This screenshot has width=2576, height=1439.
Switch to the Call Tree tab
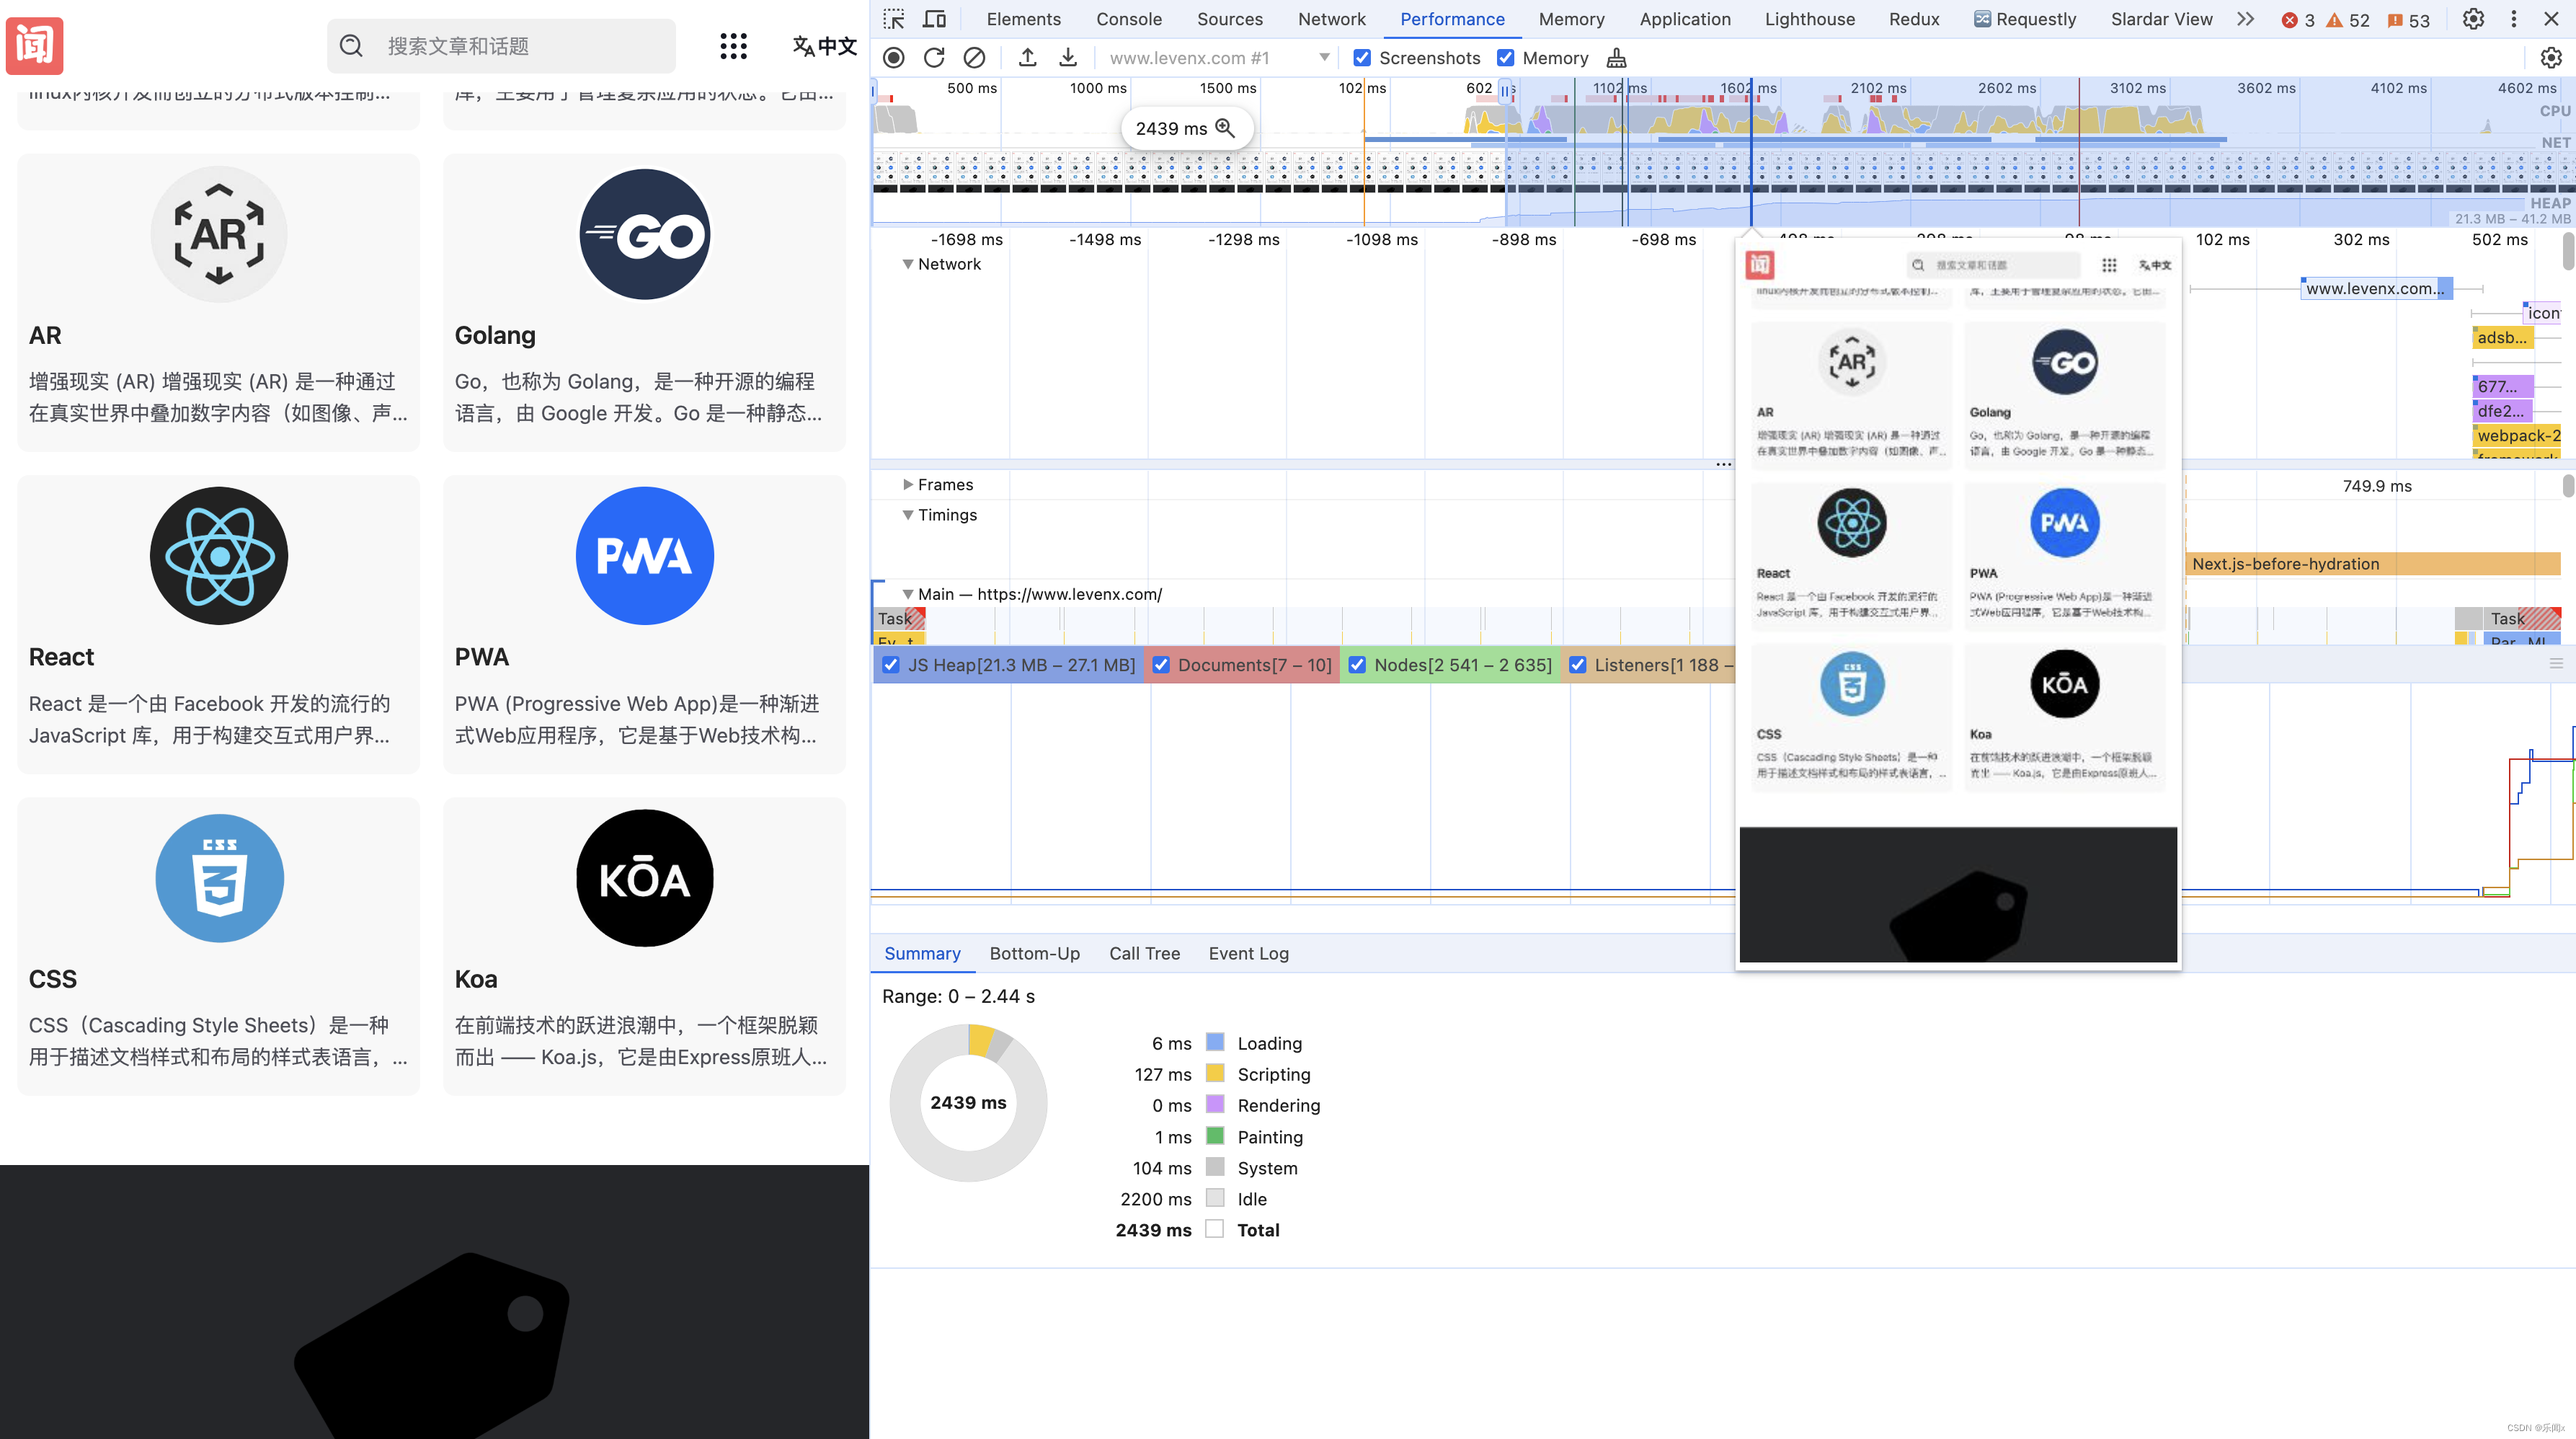coord(1145,954)
